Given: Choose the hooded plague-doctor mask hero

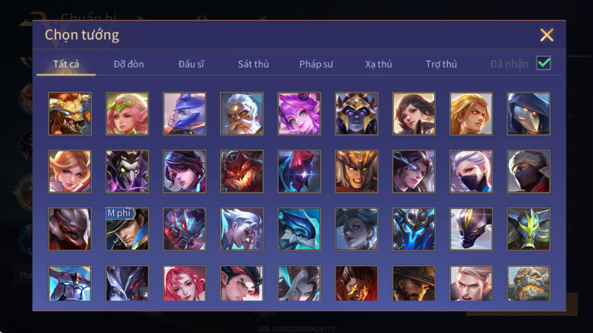Looking at the screenshot, I should [x=528, y=114].
